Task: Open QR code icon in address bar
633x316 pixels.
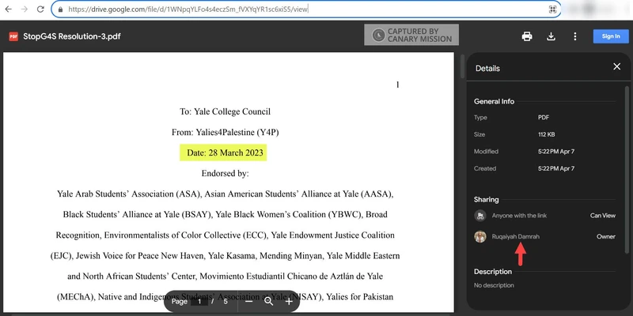Action: [552, 9]
